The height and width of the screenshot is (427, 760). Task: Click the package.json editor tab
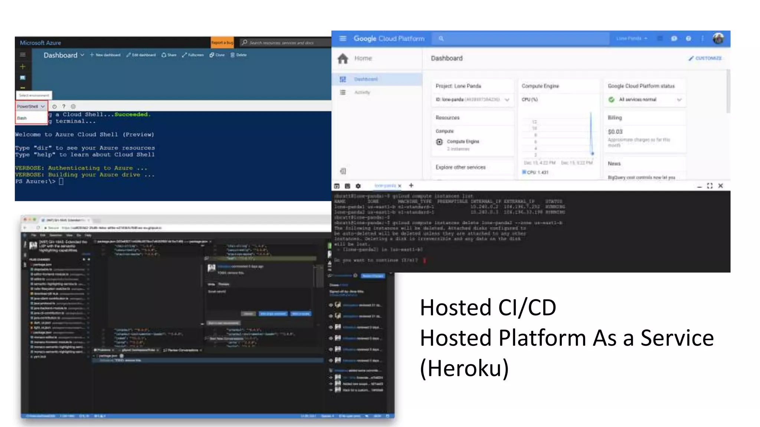152,242
